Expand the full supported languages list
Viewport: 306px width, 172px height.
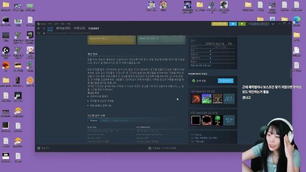(x=201, y=66)
